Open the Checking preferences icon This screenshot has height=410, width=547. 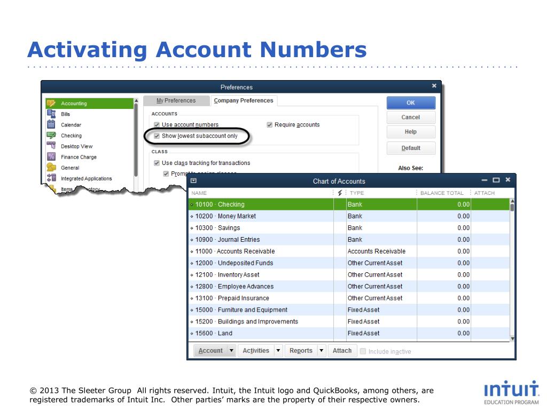(51, 135)
